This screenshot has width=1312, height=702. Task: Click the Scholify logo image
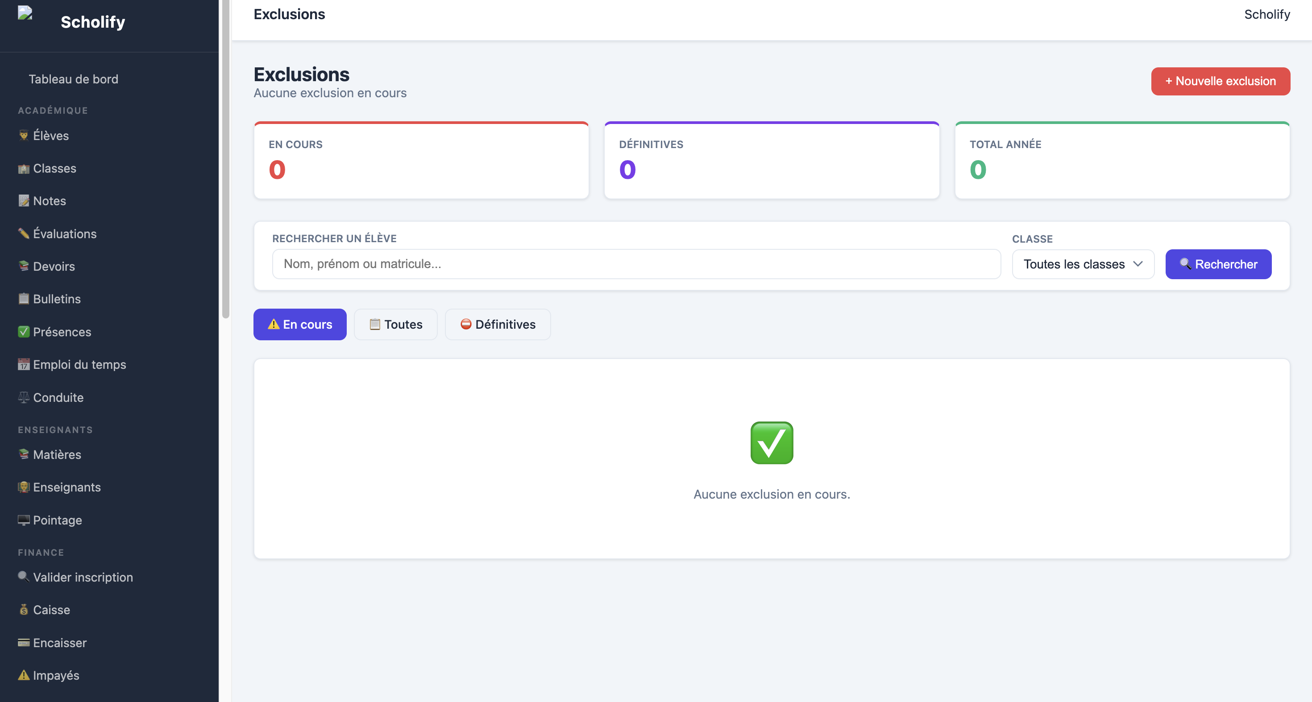(25, 13)
